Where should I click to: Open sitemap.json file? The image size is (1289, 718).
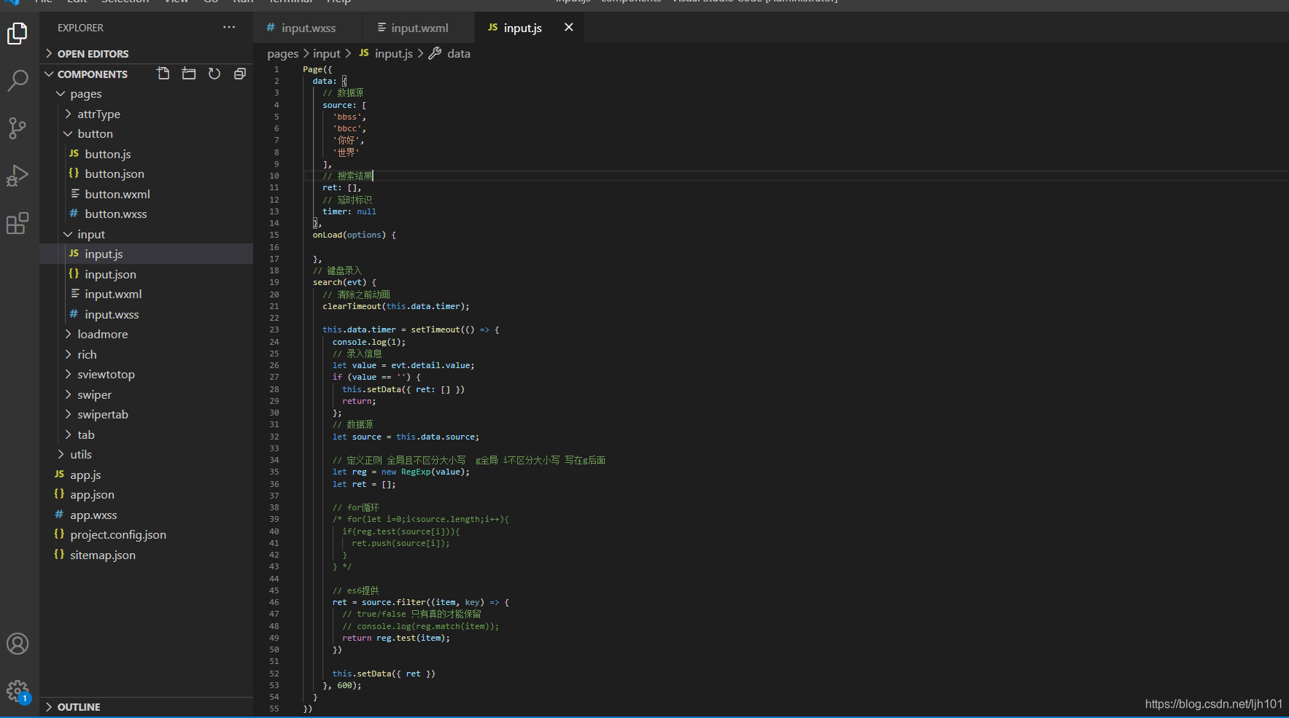pos(146,555)
